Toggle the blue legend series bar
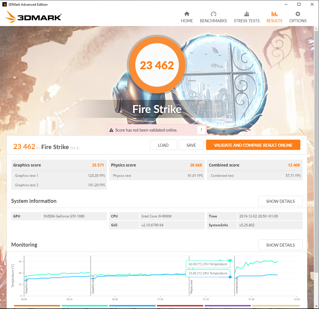This screenshot has height=309, width=319. click(x=132, y=306)
